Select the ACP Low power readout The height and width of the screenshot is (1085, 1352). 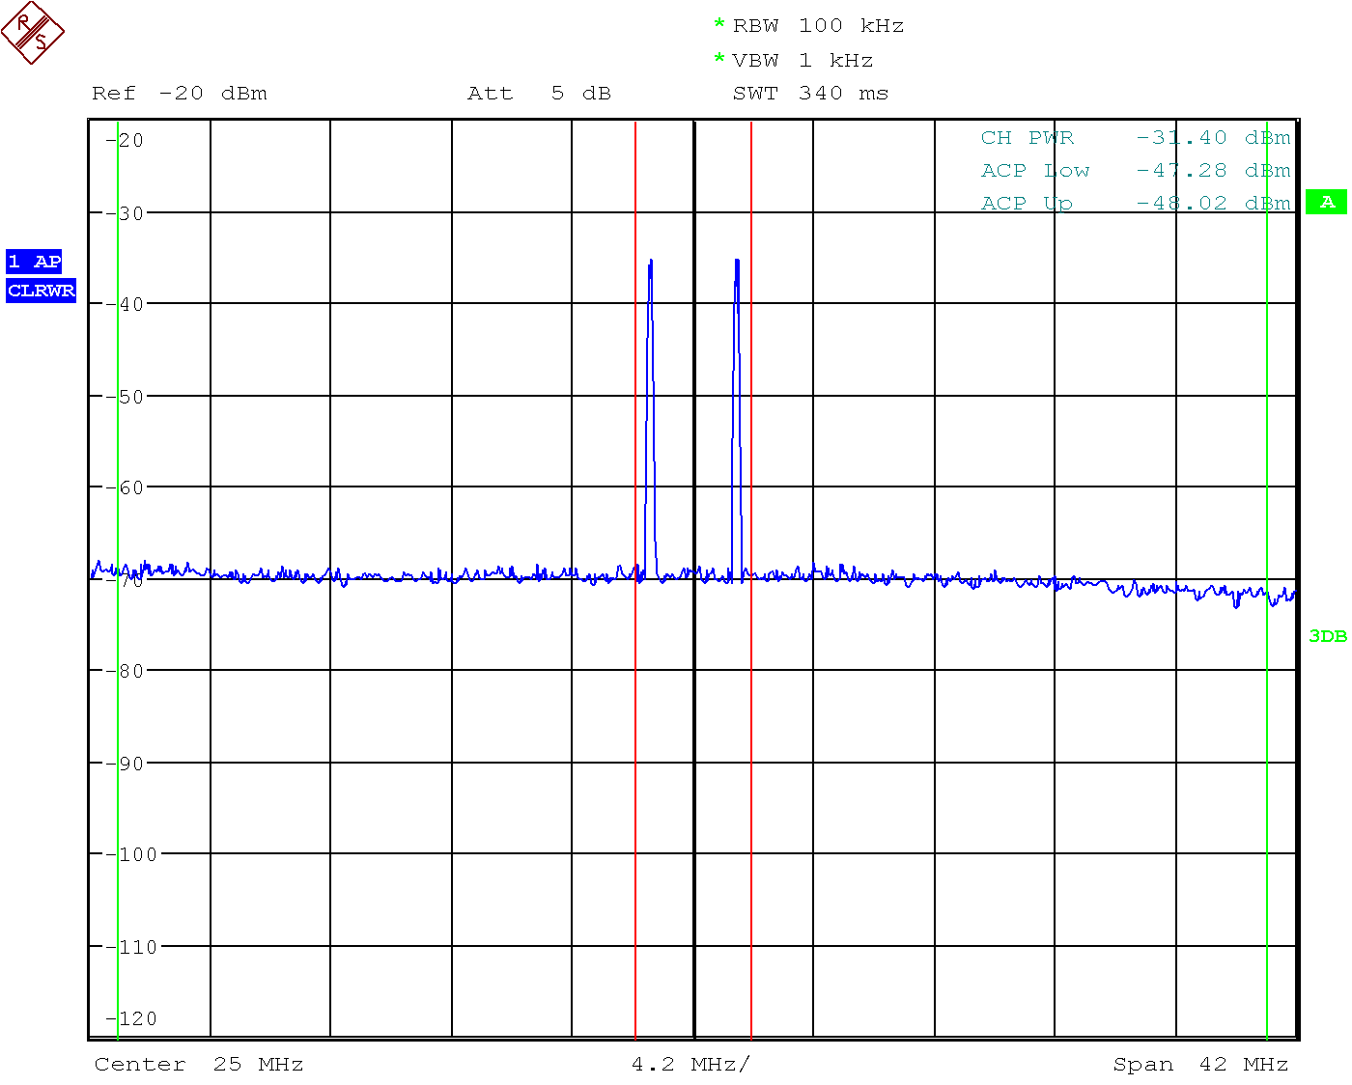tap(1136, 171)
